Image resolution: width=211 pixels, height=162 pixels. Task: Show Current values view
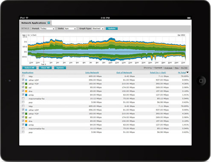pyautogui.click(x=158, y=68)
